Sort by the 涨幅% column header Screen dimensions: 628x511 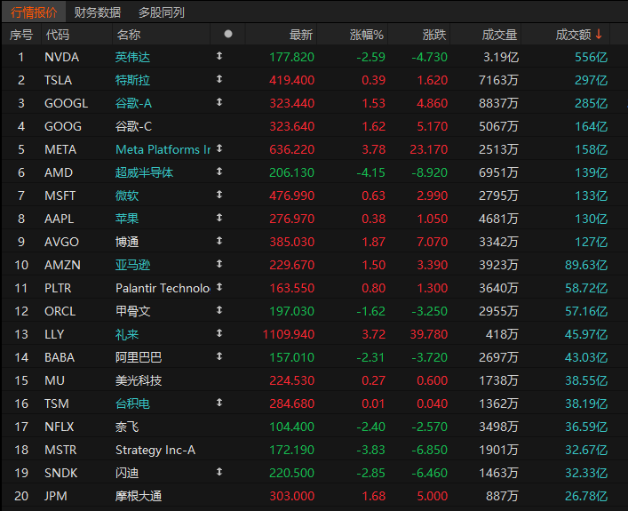coord(367,35)
